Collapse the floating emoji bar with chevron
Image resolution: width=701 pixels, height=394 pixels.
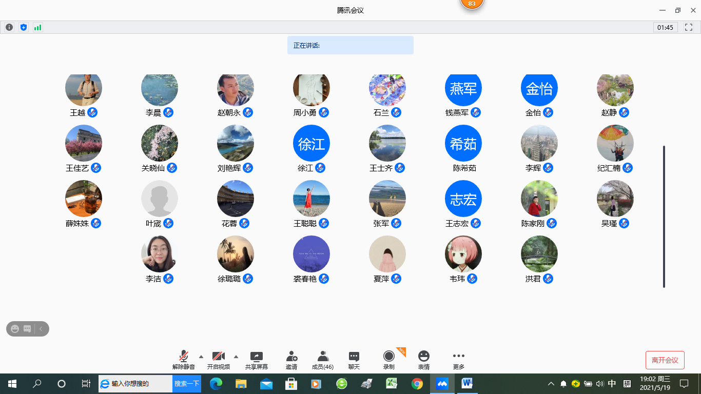[x=41, y=329]
